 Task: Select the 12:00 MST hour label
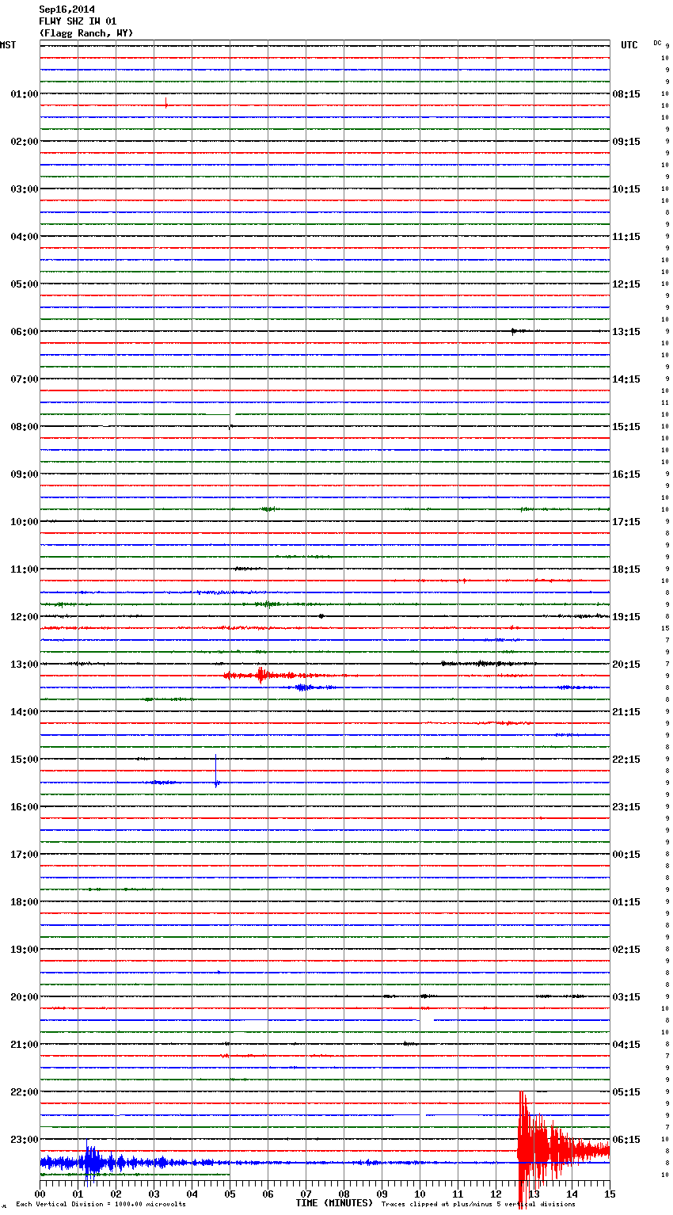pos(24,617)
